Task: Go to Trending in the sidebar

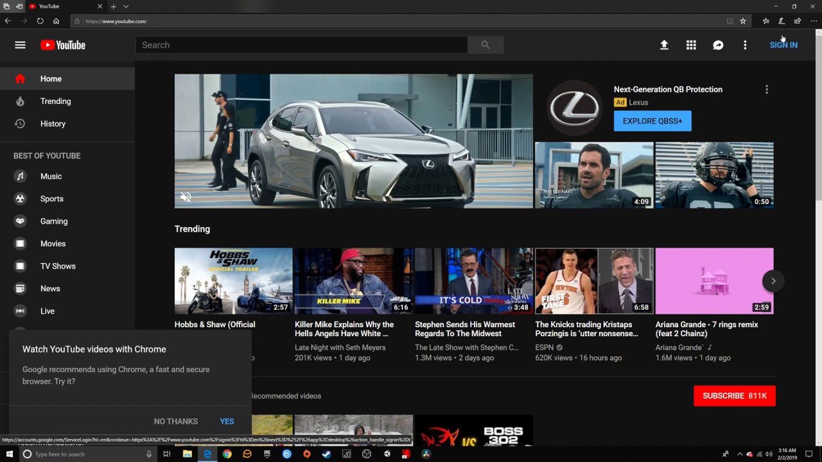Action: 67,101
